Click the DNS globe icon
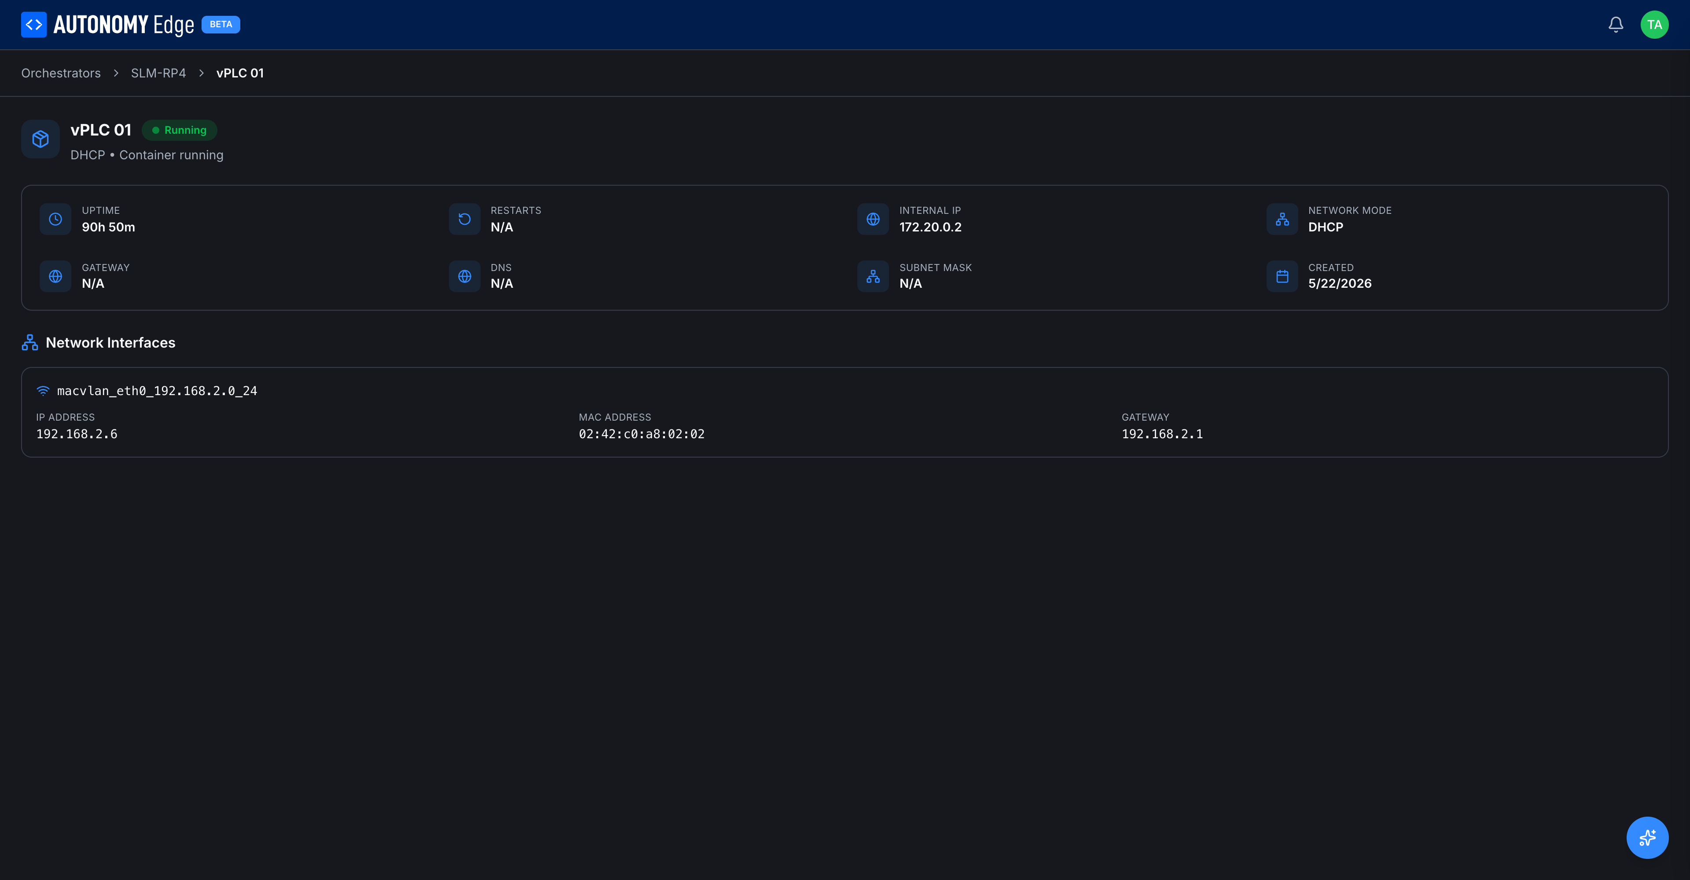Viewport: 1690px width, 880px height. click(464, 276)
